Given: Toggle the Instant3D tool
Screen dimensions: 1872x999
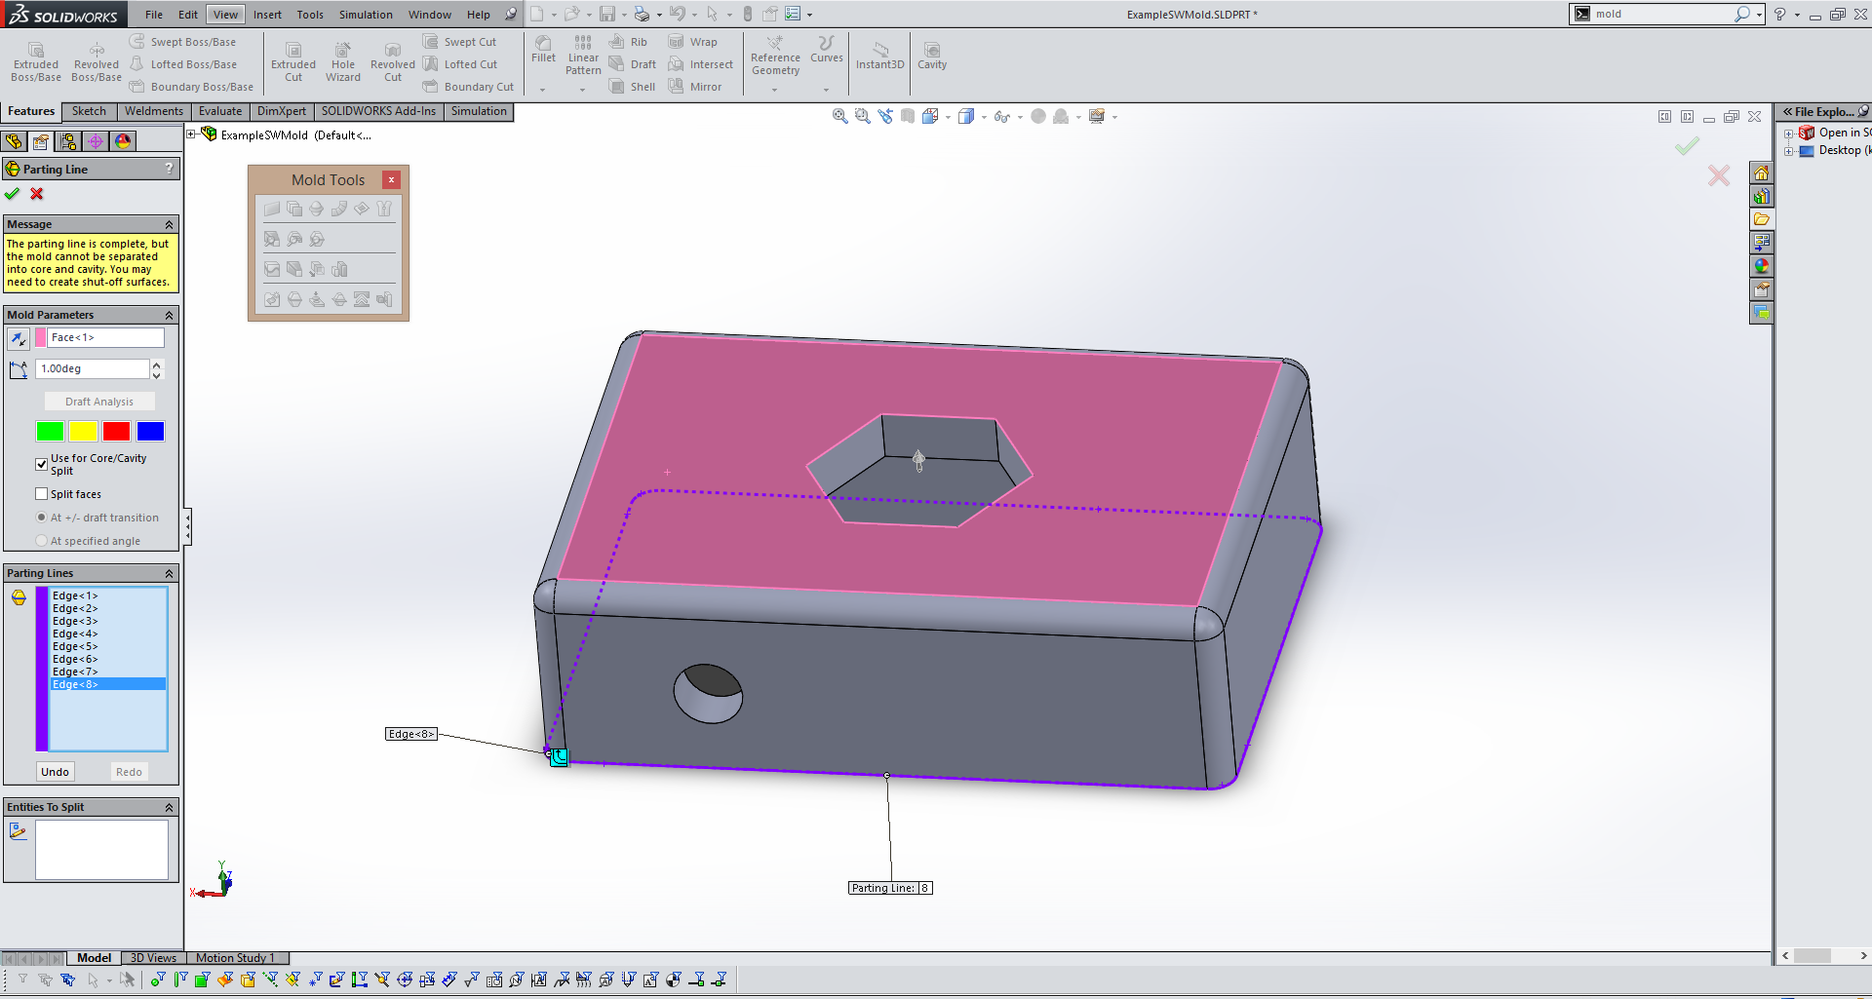Looking at the screenshot, I should (x=880, y=56).
